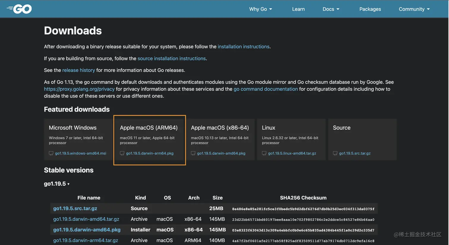Open the Learn menu item
The height and width of the screenshot is (245, 449).
[298, 9]
